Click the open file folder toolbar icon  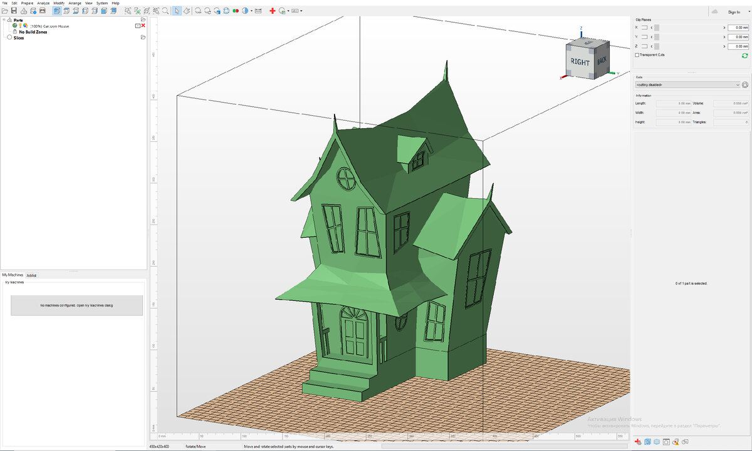5,11
